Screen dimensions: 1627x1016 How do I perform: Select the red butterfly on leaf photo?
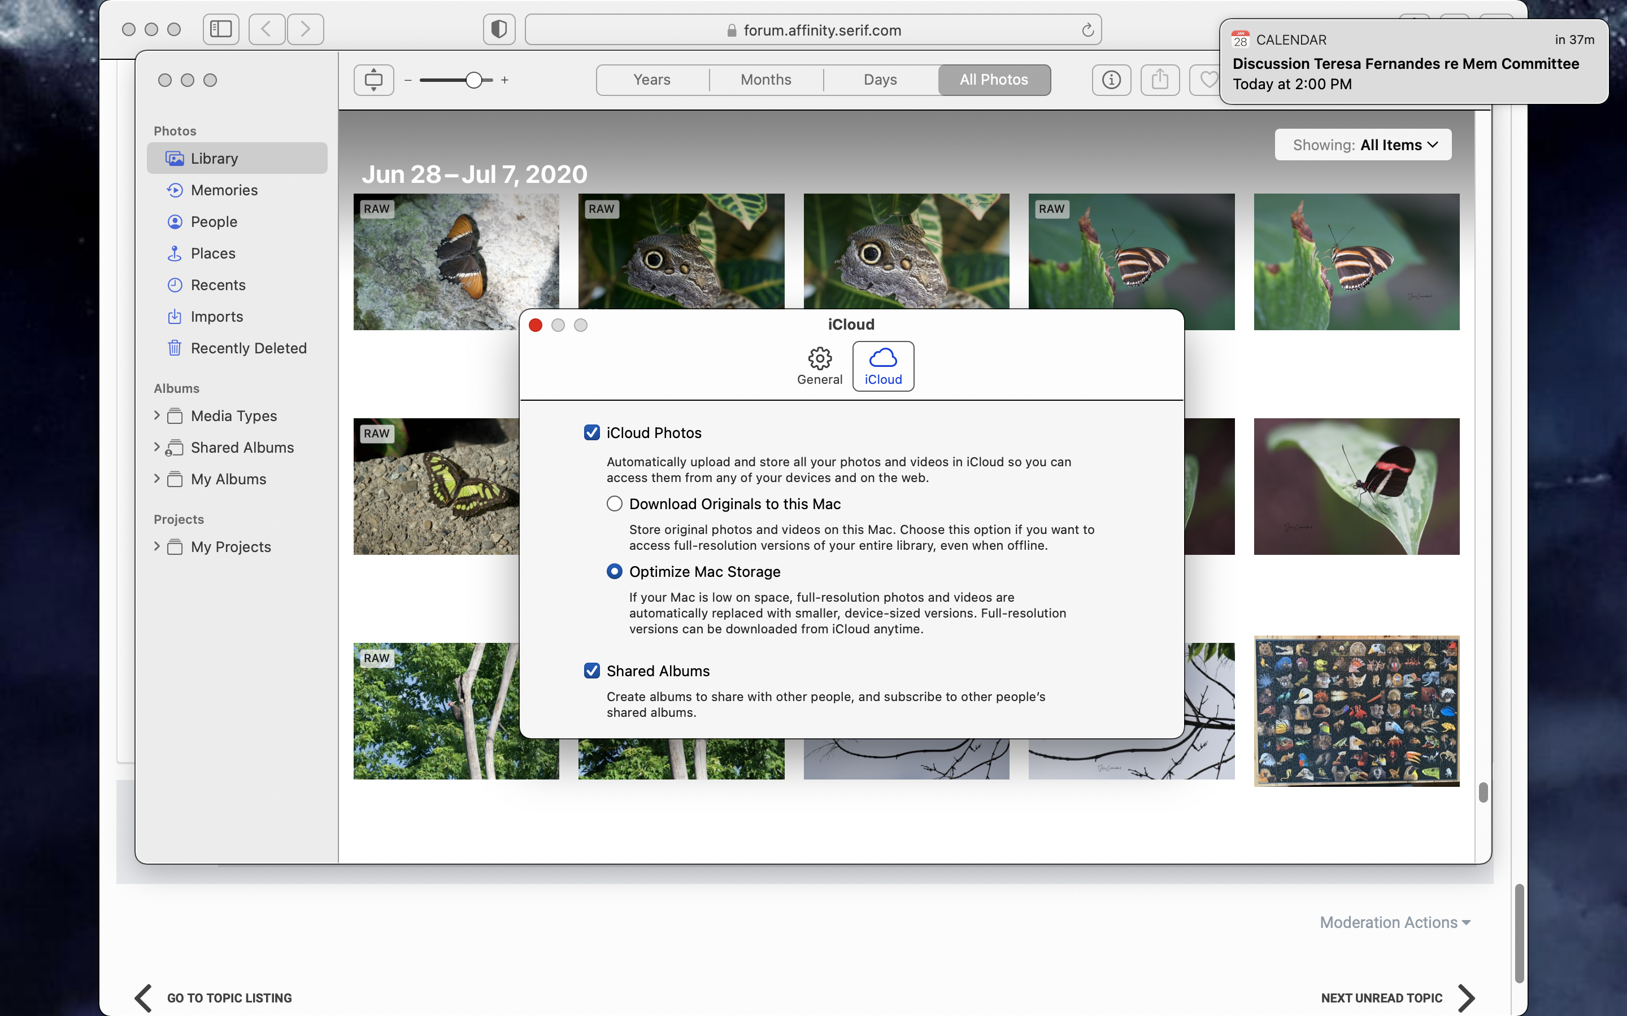tap(1357, 487)
